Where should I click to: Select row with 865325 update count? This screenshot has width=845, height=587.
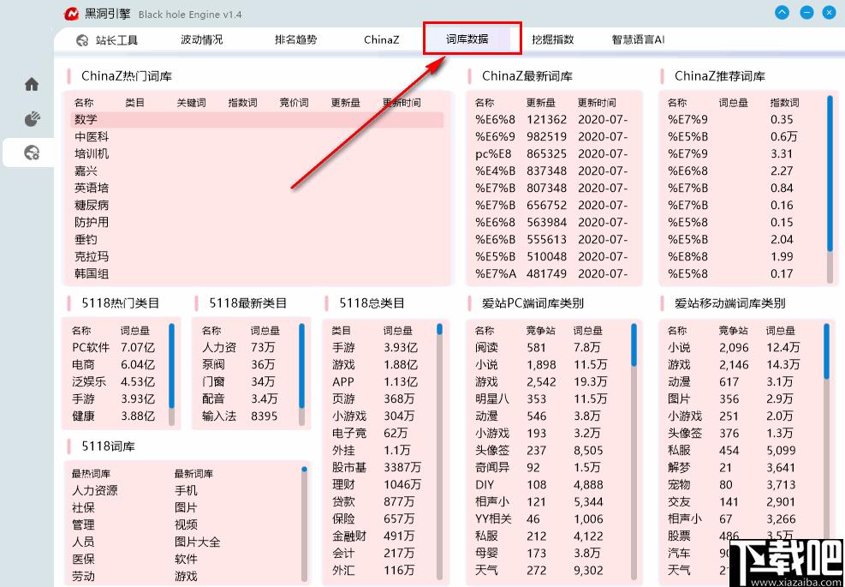click(x=552, y=153)
